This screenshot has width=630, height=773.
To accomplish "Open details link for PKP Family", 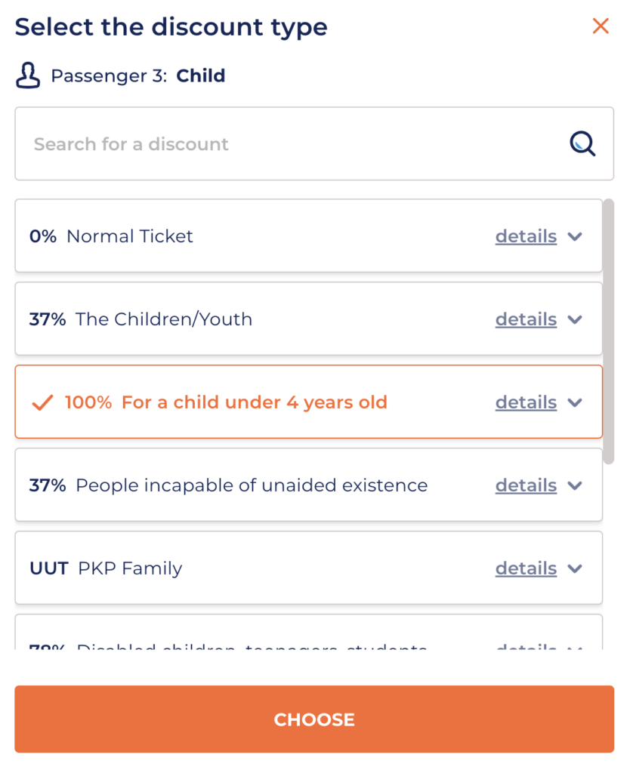I will (526, 568).
